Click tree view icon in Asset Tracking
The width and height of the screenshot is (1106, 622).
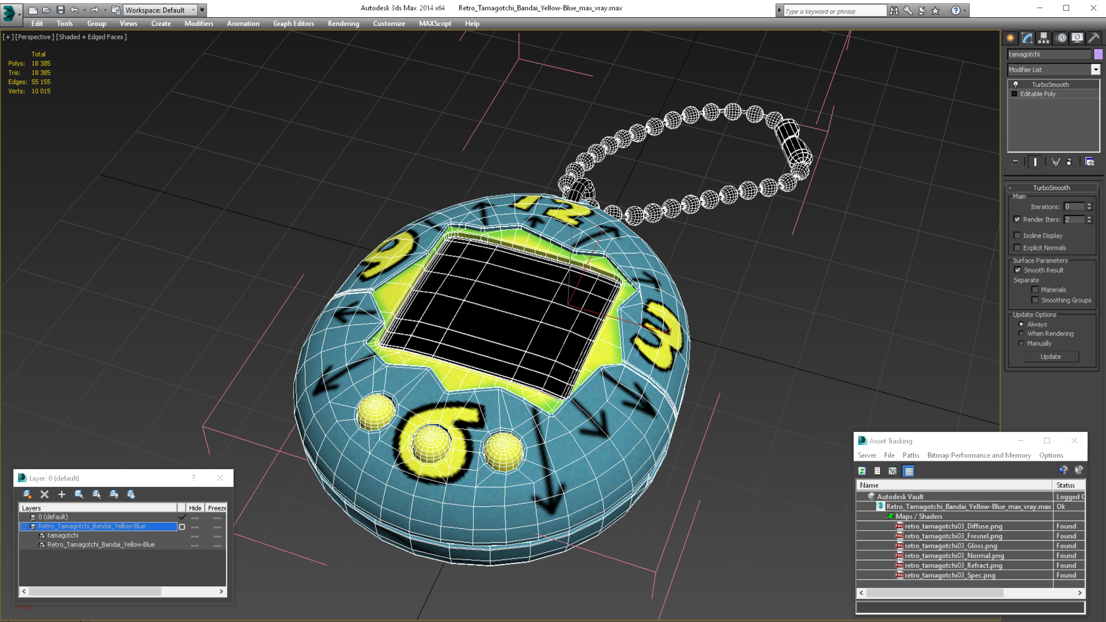892,471
